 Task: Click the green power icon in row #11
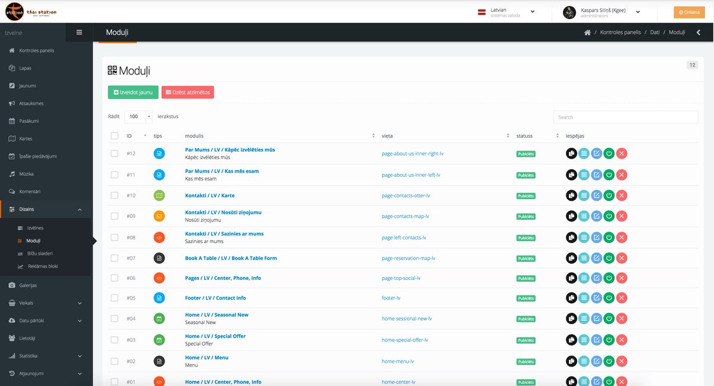click(x=609, y=175)
